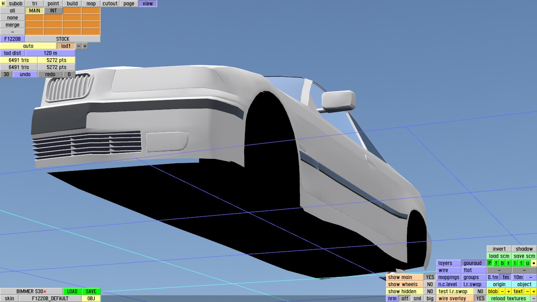Click the green SAVE button
The image size is (537, 302).
(x=91, y=291)
